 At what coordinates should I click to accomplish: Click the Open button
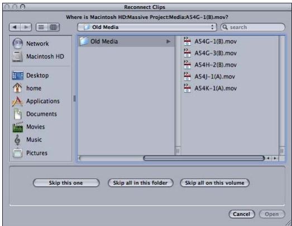[x=272, y=214]
